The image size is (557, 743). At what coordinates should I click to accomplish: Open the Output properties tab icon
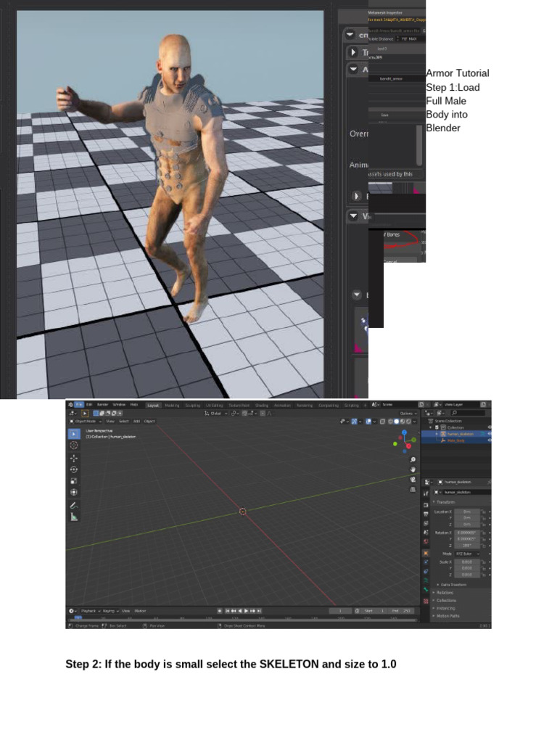(x=426, y=514)
